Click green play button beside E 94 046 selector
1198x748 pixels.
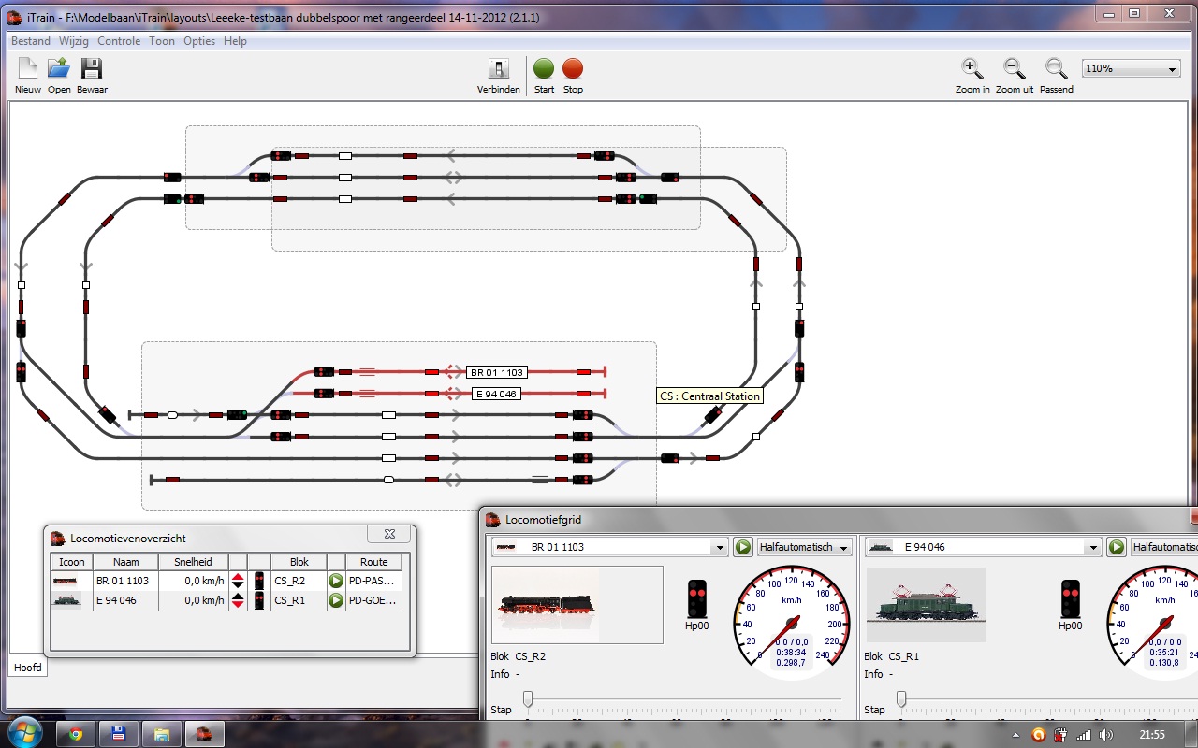[x=1116, y=547]
